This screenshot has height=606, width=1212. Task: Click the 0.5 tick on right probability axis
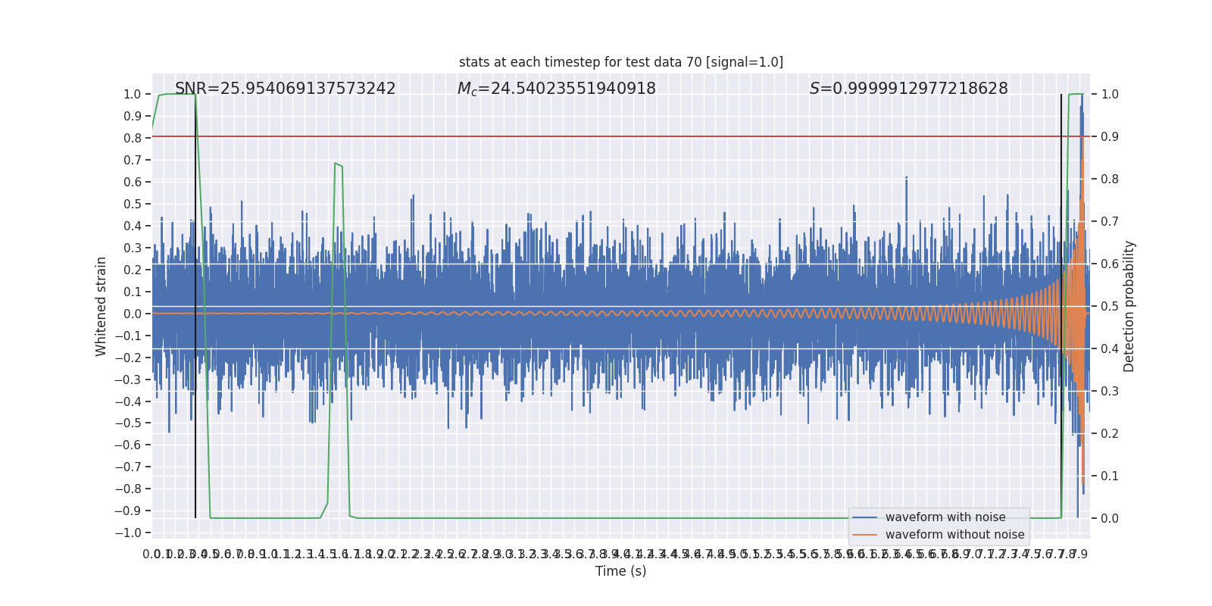(x=1109, y=306)
